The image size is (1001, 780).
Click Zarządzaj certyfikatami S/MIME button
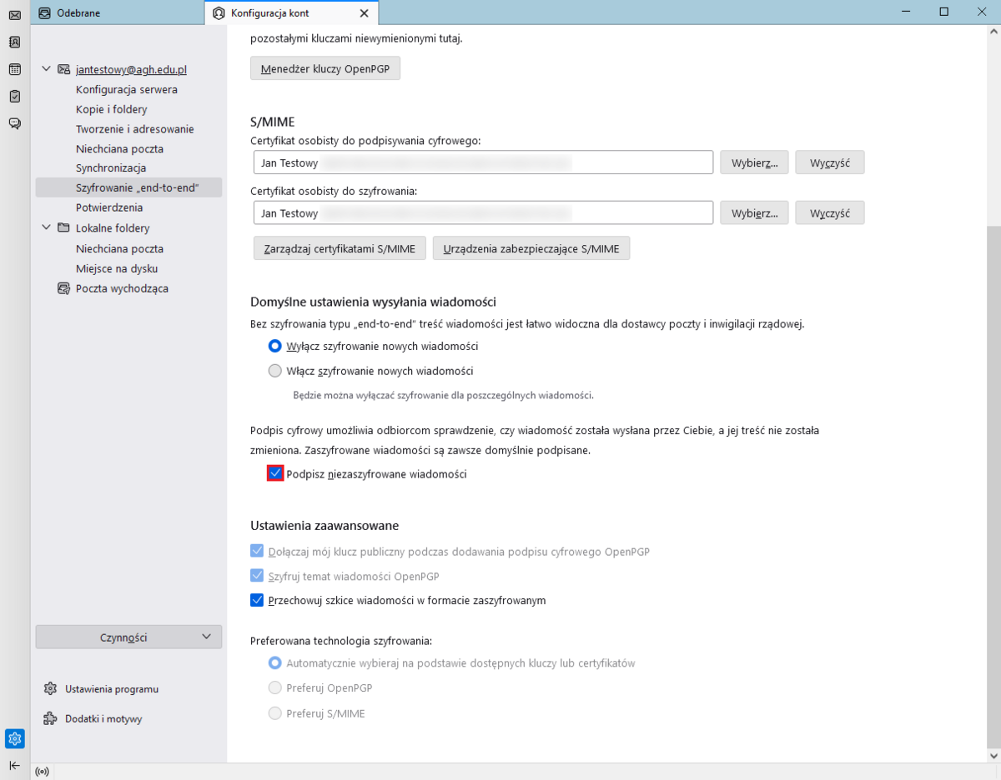[340, 248]
